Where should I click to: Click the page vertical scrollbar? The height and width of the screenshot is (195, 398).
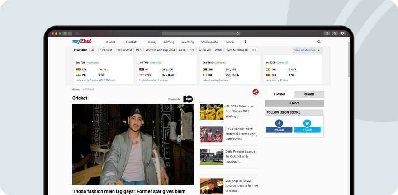tap(349, 60)
